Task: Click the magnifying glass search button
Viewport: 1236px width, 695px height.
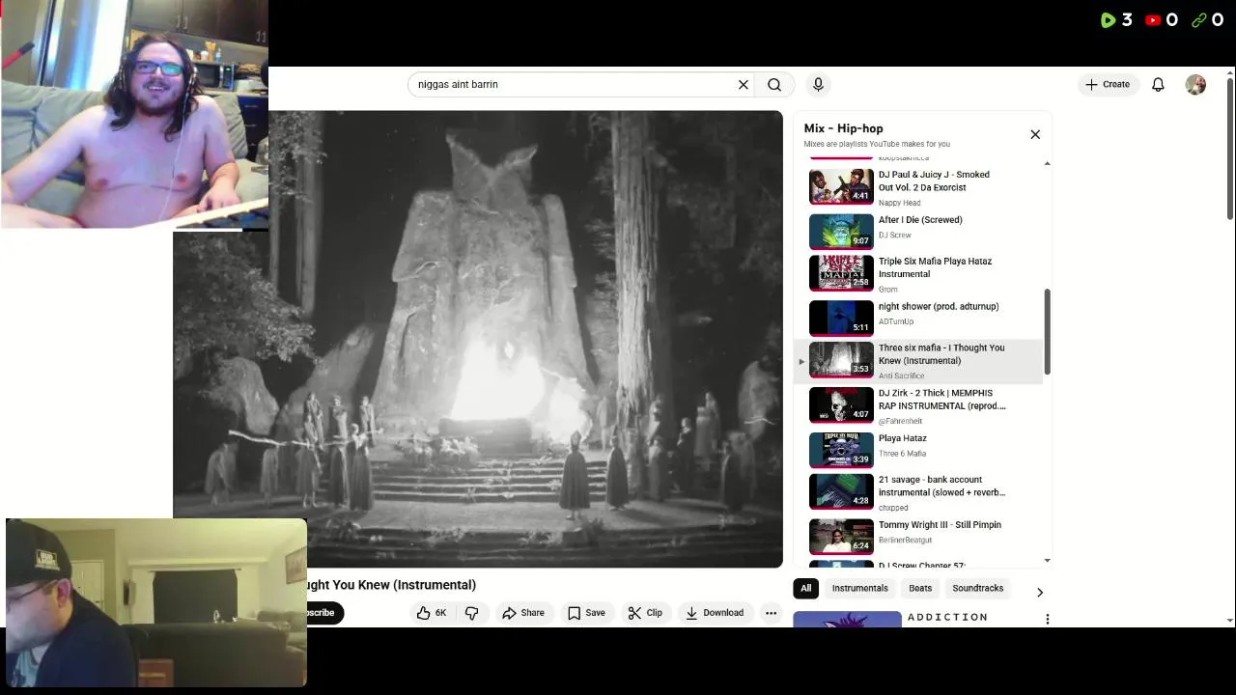Action: tap(774, 85)
